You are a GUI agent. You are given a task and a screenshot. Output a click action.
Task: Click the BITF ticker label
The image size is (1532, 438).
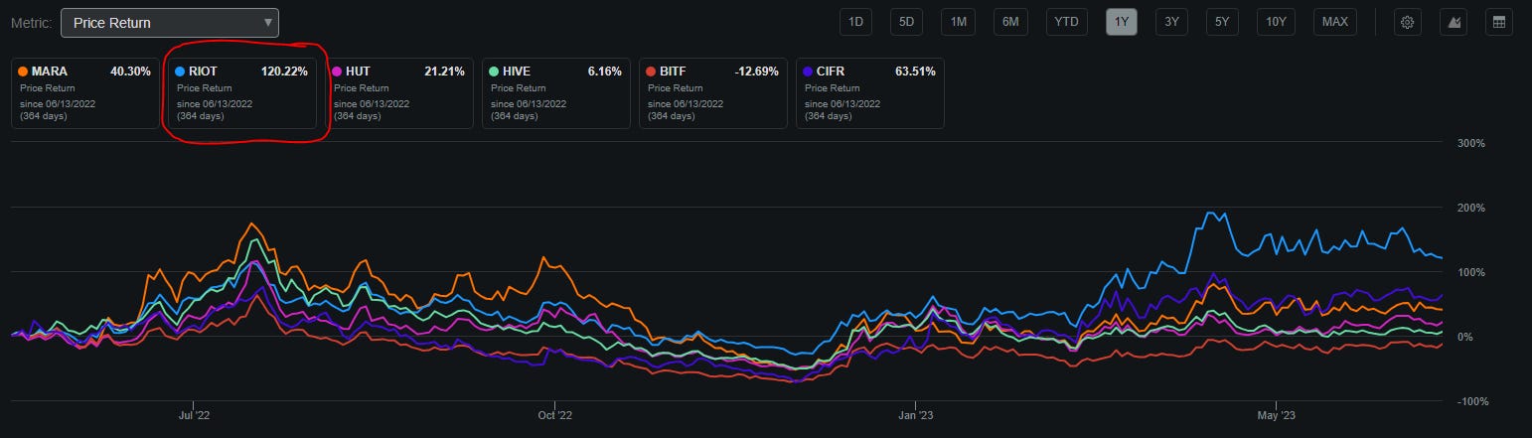tap(674, 73)
